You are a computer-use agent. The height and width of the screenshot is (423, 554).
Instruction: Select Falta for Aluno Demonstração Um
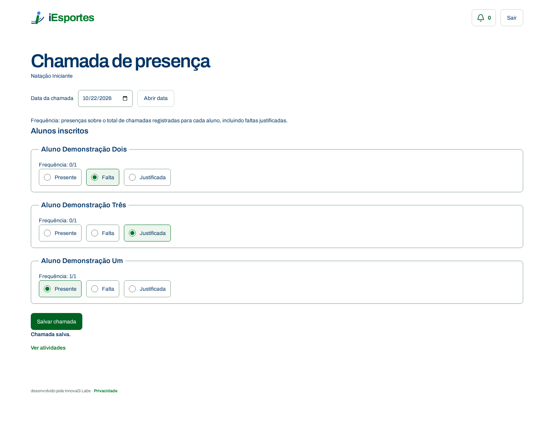pos(103,289)
